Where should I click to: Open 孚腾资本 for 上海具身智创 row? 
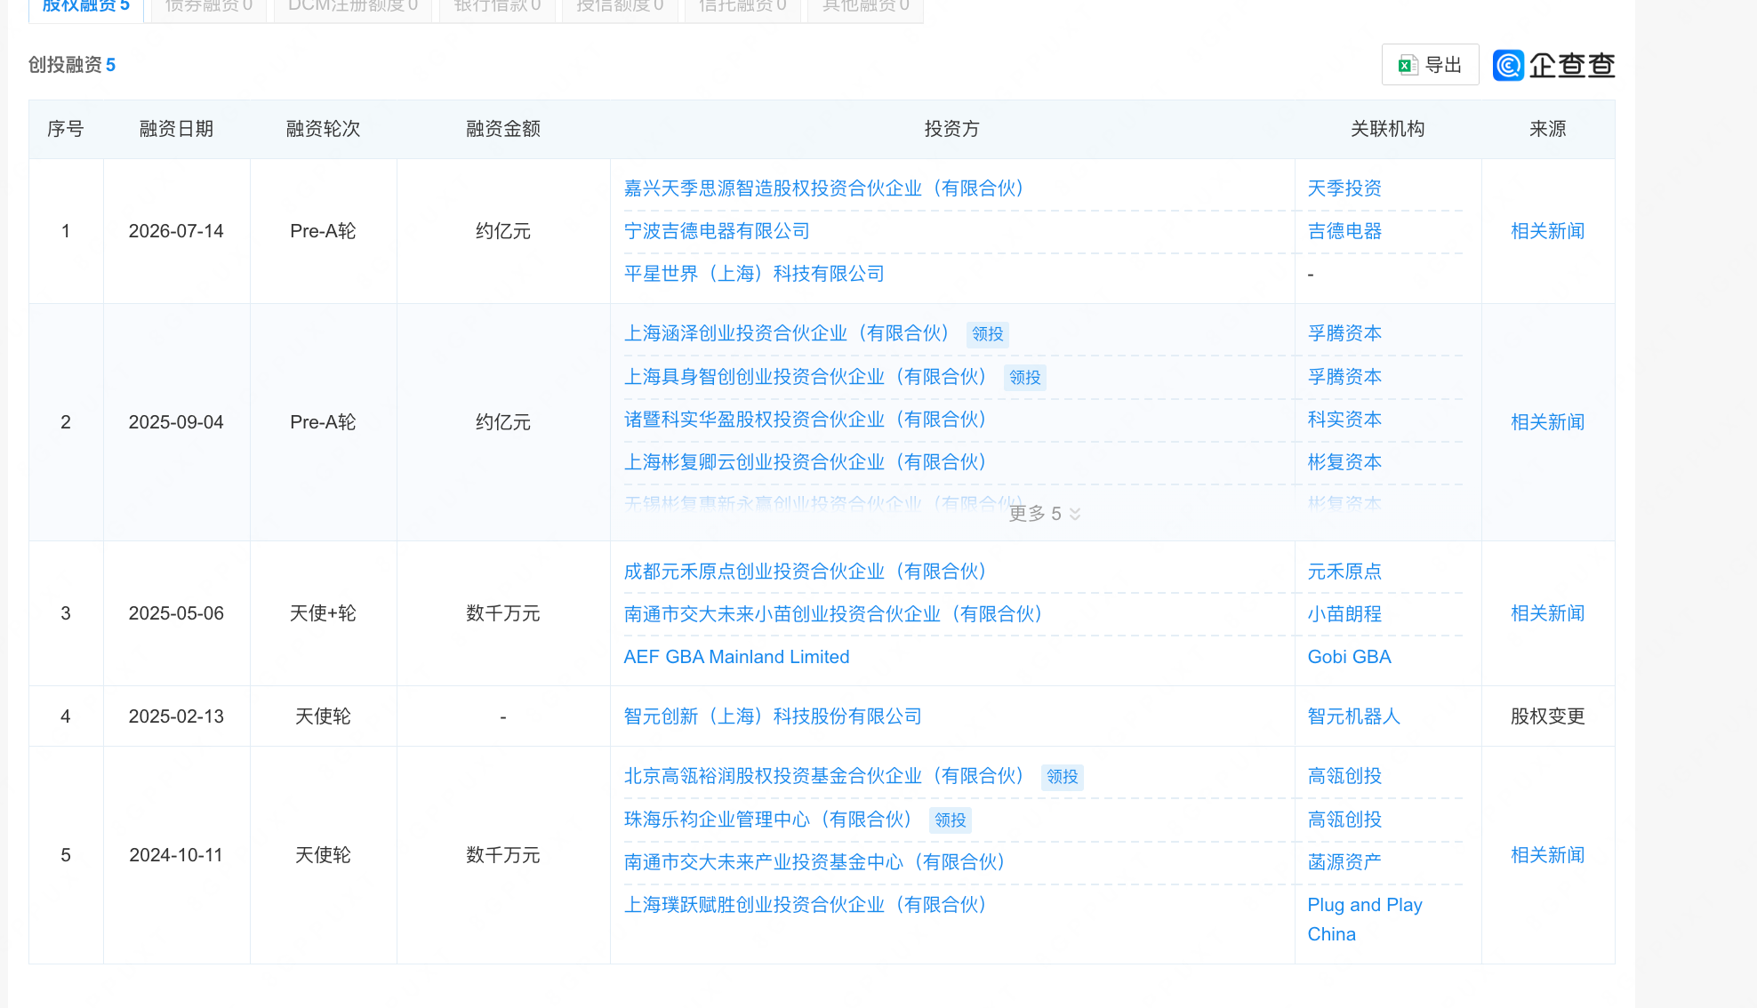1344,377
